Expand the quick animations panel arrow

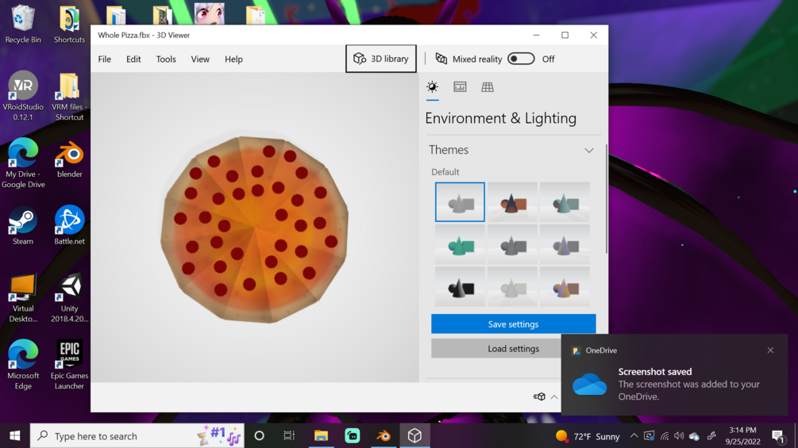(554, 397)
